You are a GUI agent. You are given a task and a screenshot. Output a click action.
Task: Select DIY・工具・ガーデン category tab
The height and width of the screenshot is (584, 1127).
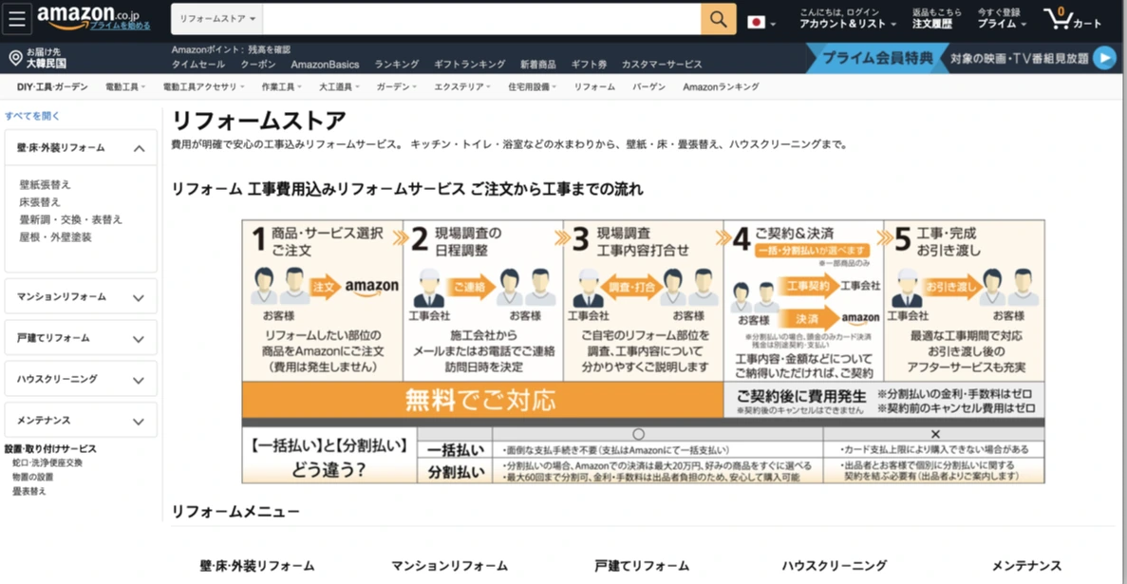point(52,87)
